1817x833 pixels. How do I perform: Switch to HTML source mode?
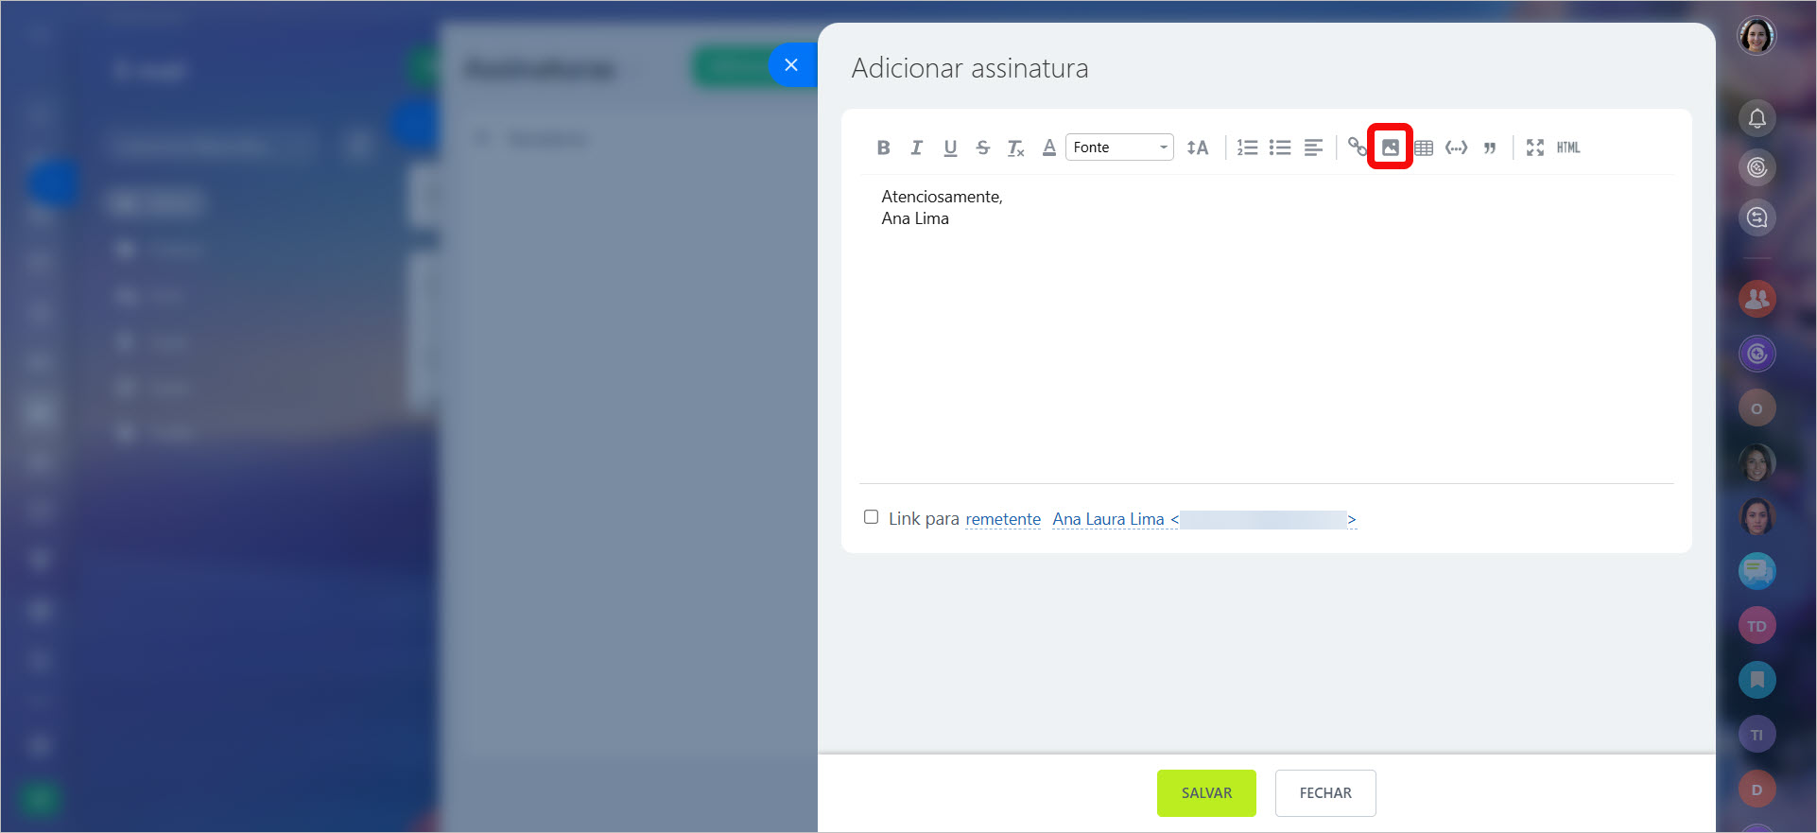click(1568, 148)
